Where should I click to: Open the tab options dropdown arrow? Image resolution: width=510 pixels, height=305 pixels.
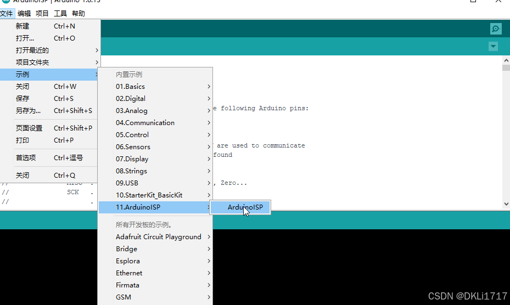point(493,47)
